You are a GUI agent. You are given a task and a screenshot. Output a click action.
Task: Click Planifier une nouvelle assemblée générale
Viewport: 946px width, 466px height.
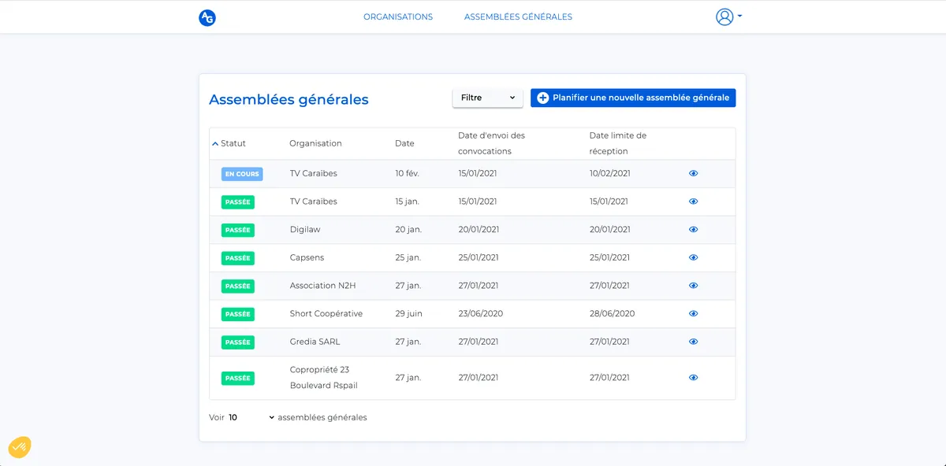coord(633,98)
